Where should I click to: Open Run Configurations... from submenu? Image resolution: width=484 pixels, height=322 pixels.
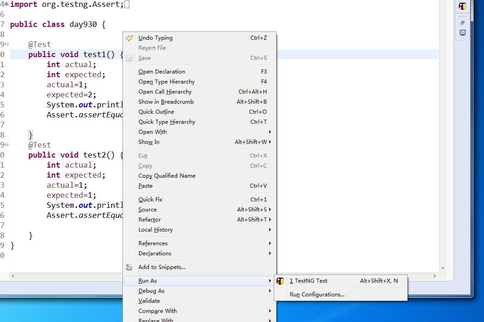tap(341, 295)
